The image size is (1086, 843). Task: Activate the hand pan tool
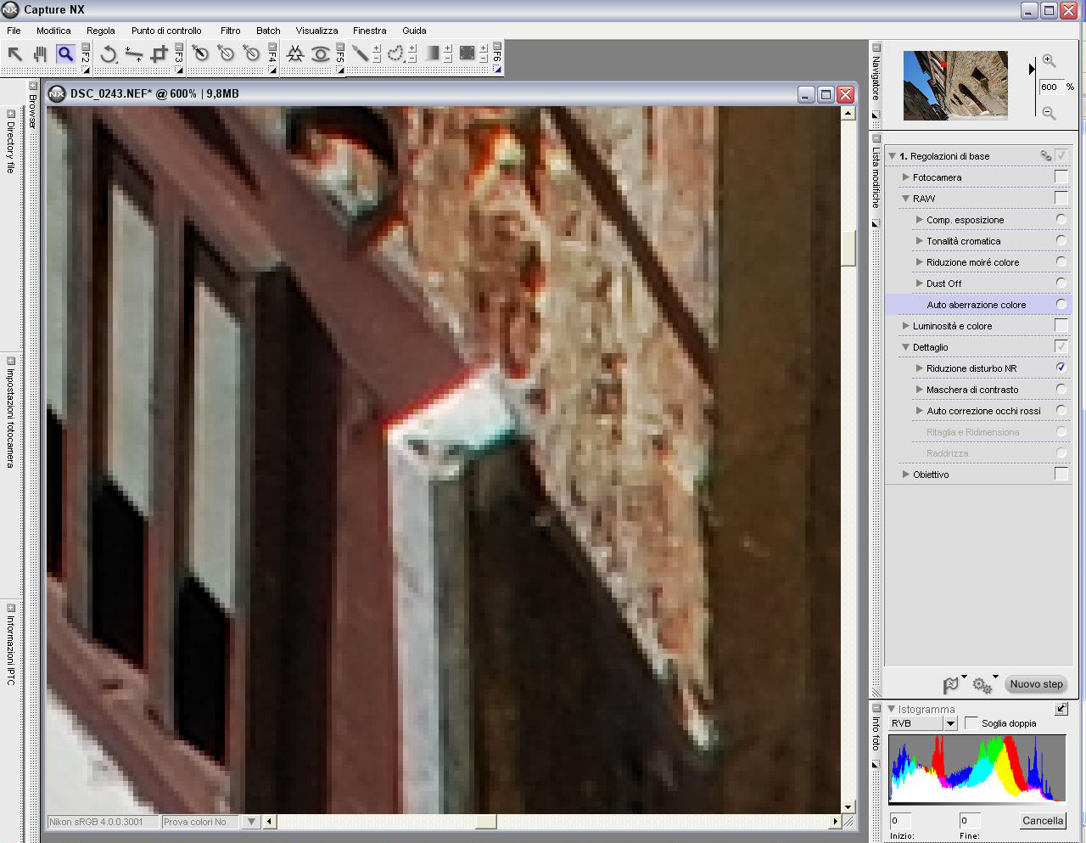[x=40, y=54]
